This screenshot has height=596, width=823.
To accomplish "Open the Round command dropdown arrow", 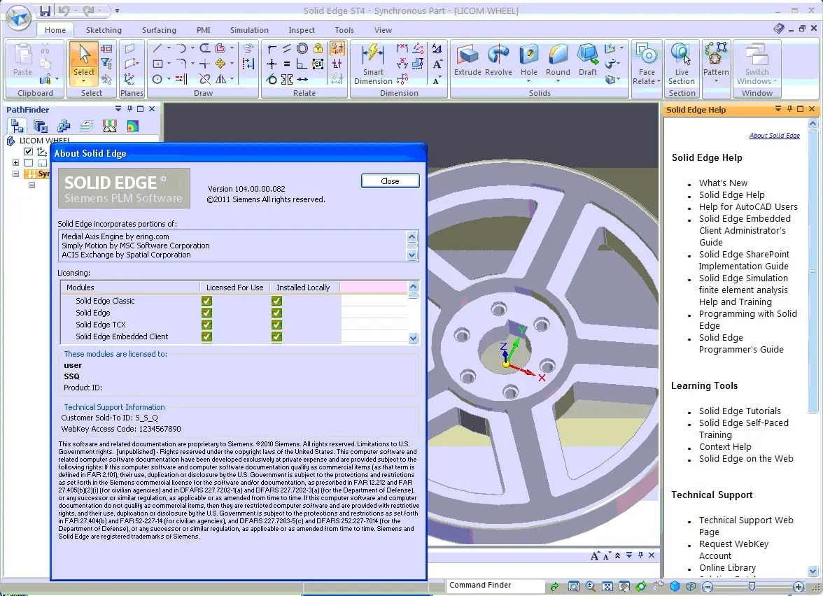I will tap(558, 81).
